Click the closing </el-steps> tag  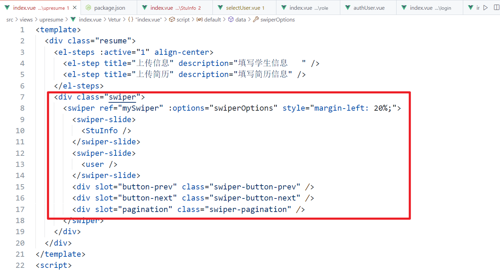pyautogui.click(x=79, y=86)
